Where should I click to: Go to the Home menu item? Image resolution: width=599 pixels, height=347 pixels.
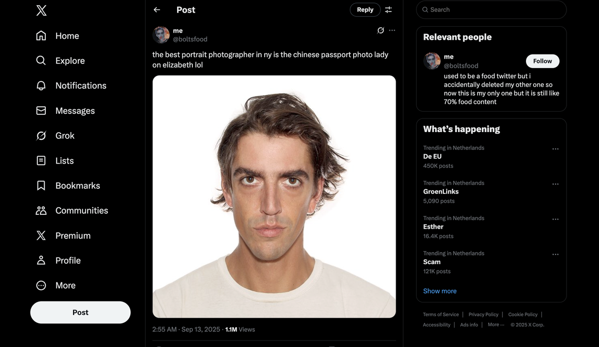[x=67, y=36]
